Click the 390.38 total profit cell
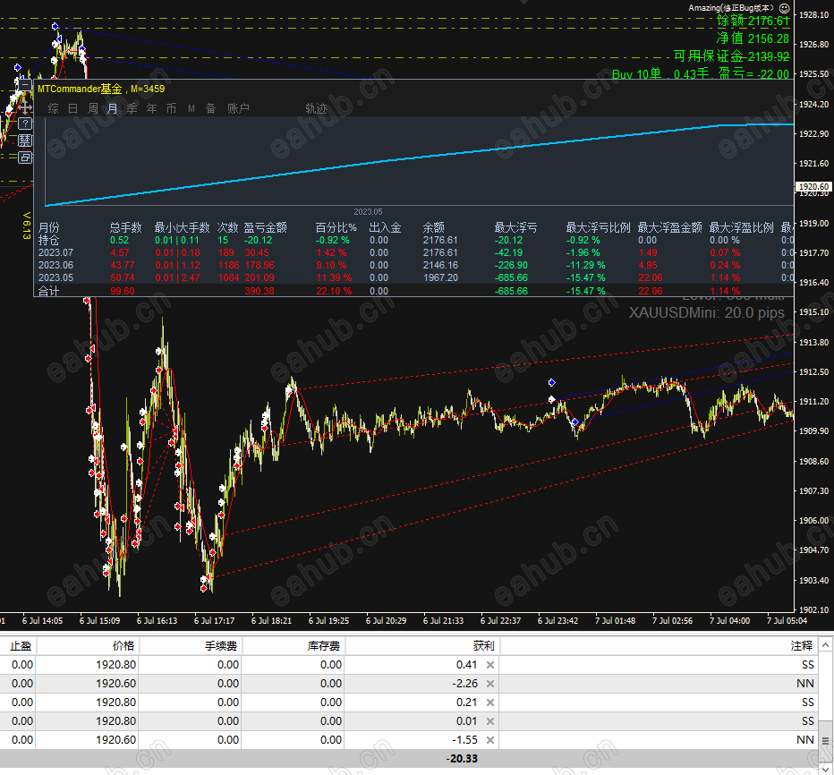The image size is (834, 775). click(x=260, y=291)
